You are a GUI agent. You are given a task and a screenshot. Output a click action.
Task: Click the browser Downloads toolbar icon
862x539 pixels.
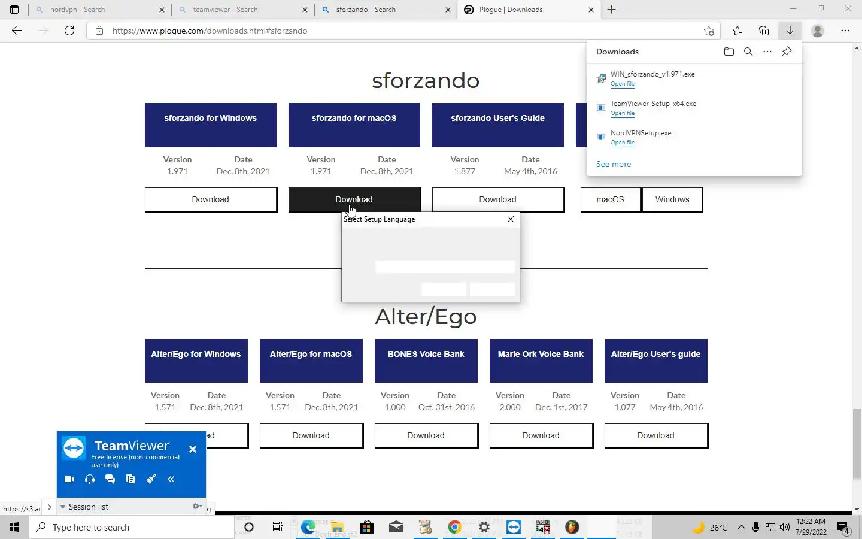coord(790,31)
